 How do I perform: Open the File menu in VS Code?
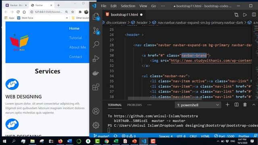pyautogui.click(x=104, y=6)
